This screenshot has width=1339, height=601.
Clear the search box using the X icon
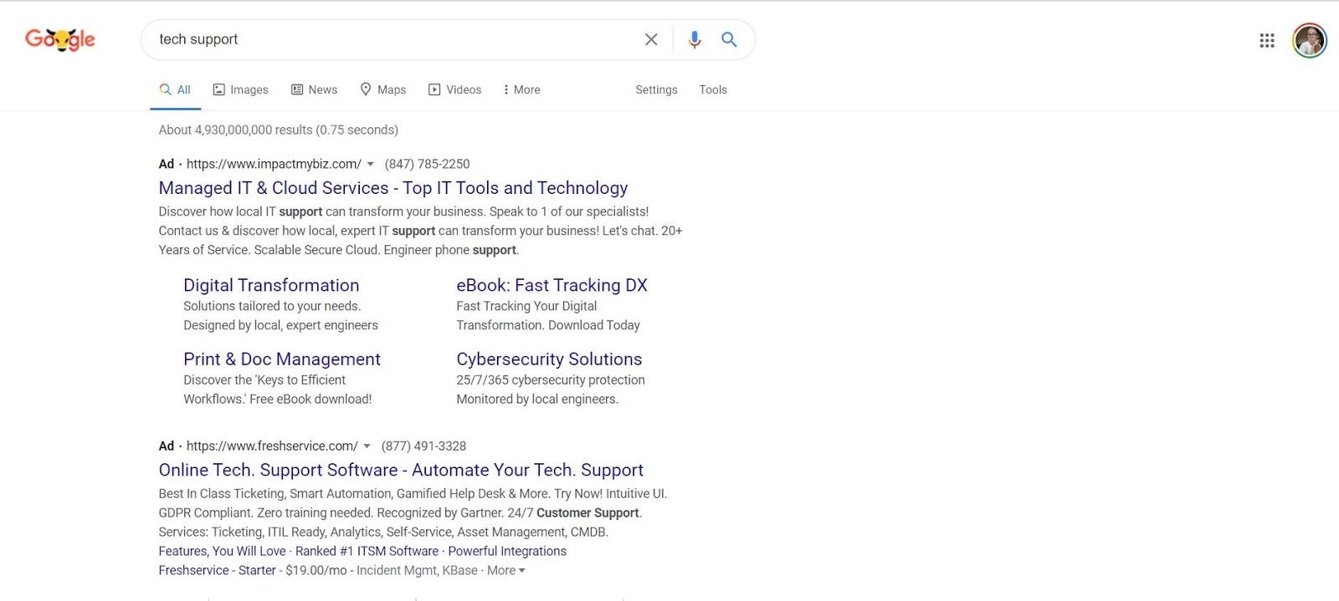(651, 38)
